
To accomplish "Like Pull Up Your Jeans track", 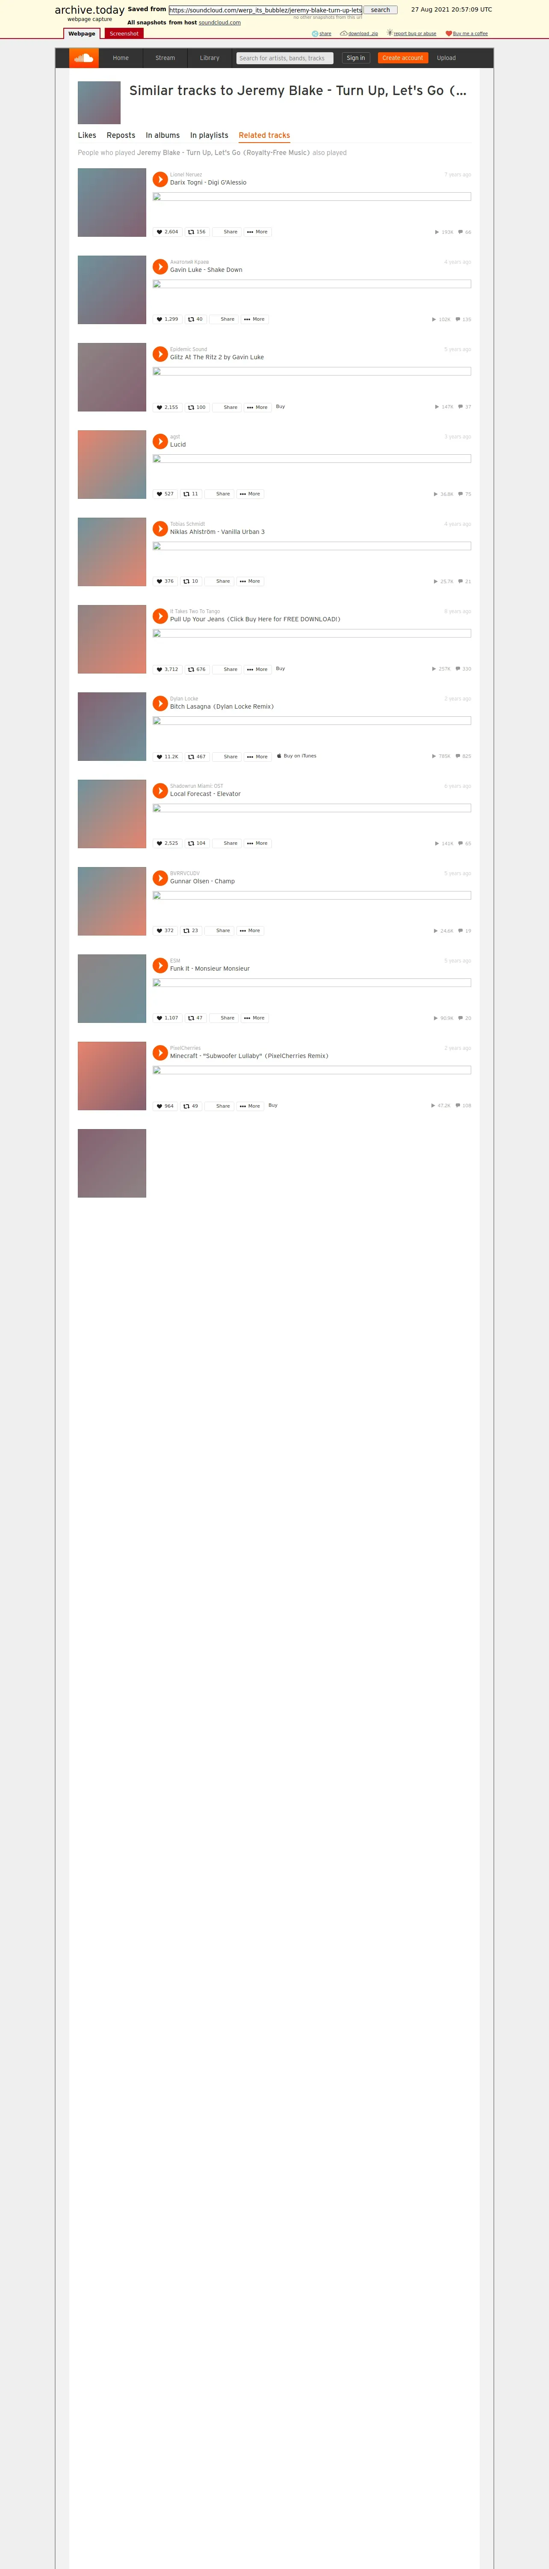I will pyautogui.click(x=167, y=669).
